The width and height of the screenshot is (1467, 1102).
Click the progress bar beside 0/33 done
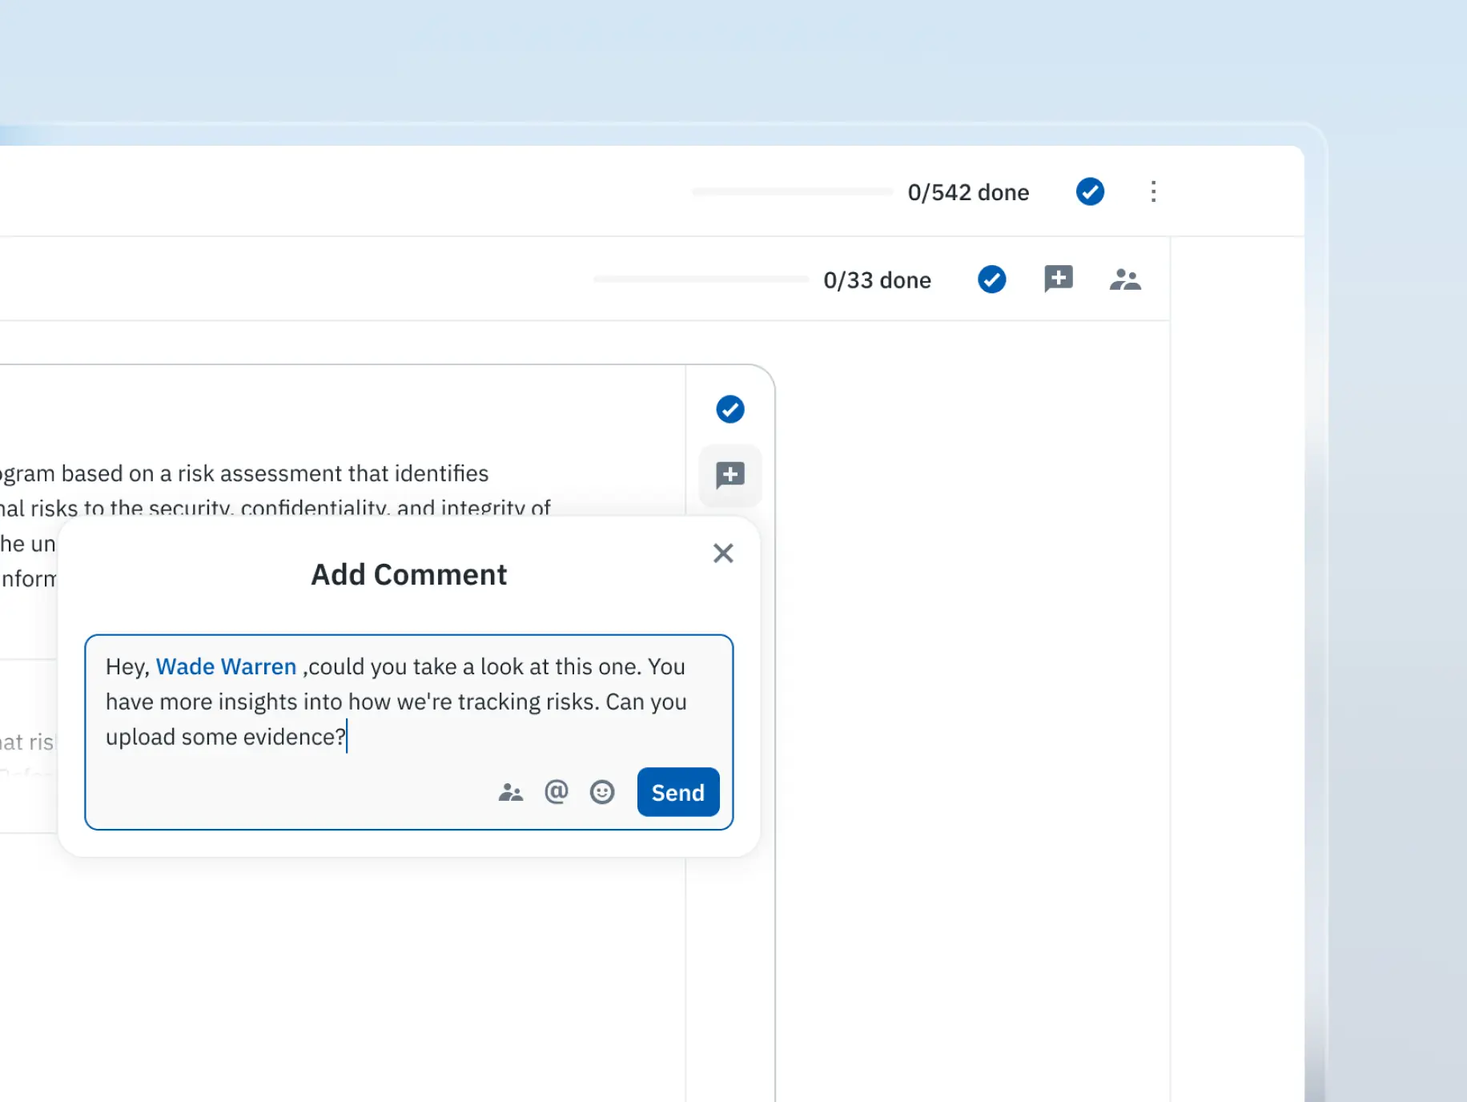(x=701, y=280)
